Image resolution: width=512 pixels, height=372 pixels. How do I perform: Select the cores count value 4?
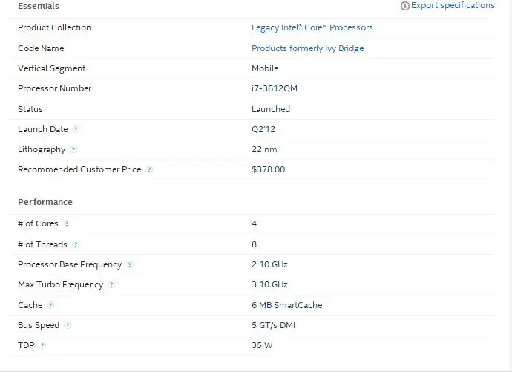[254, 223]
